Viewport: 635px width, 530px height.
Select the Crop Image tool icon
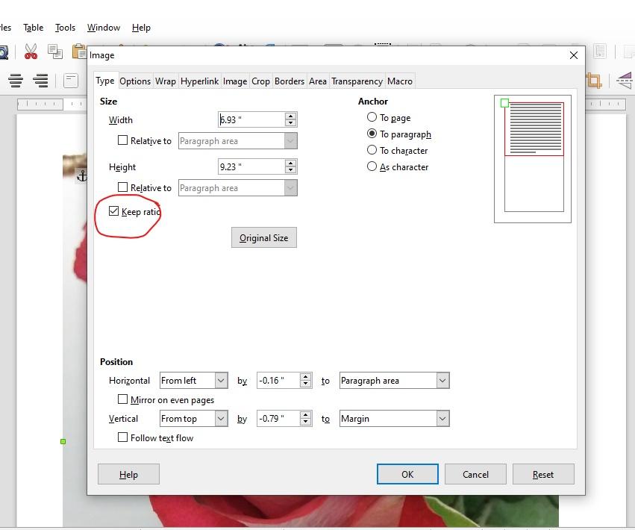[x=594, y=80]
